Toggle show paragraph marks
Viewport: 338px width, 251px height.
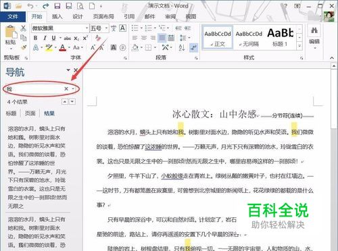click(x=194, y=47)
